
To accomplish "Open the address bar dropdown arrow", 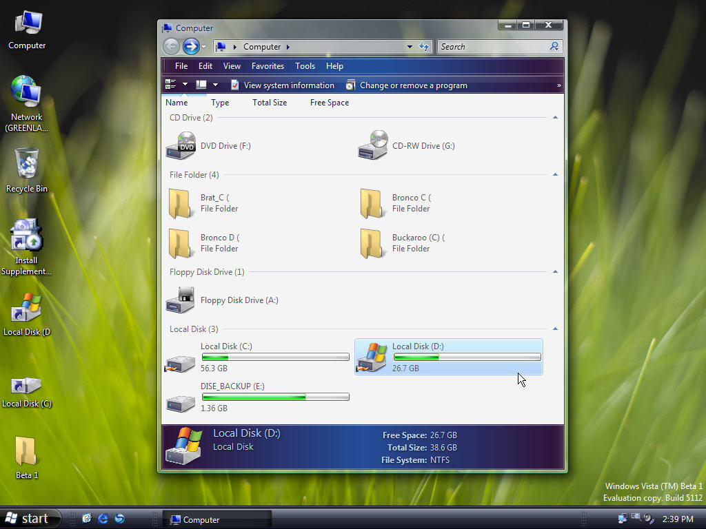I will [x=410, y=46].
